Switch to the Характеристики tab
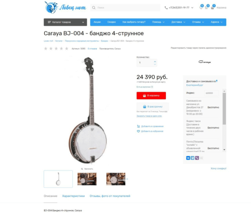The image size is (251, 216). (x=73, y=196)
